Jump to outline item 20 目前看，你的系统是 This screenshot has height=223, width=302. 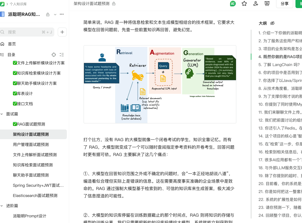click(280, 184)
